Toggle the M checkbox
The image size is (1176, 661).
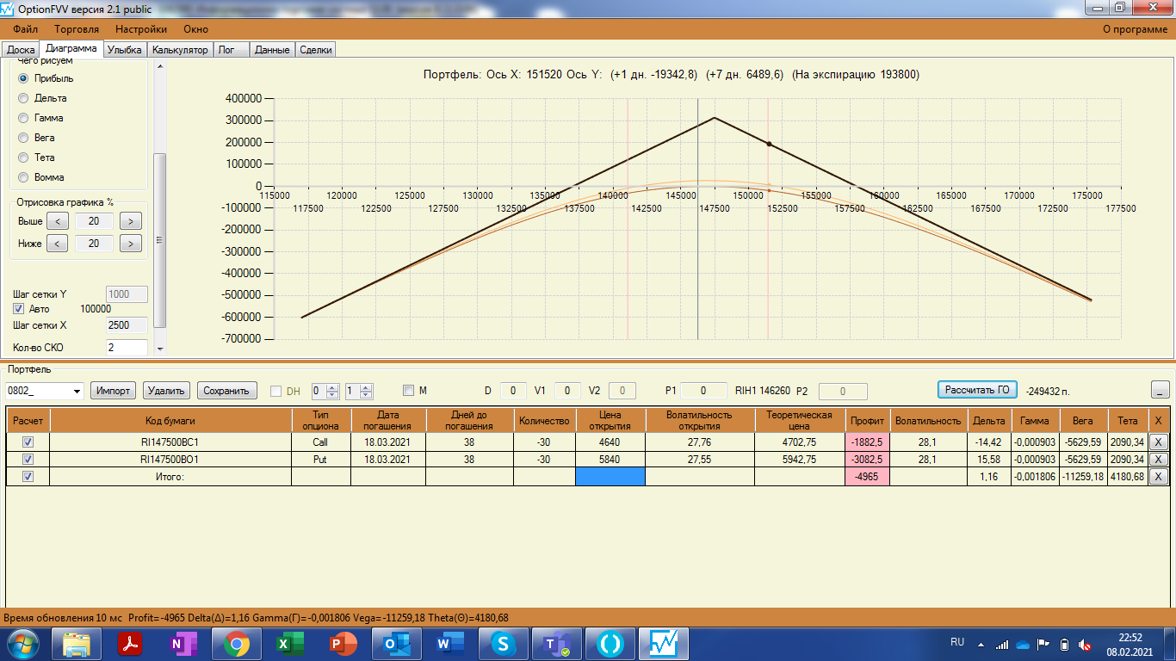coord(408,391)
